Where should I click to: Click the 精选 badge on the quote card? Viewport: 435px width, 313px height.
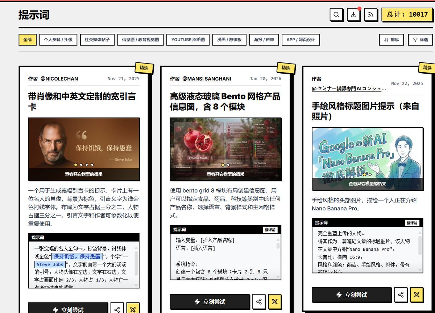[144, 68]
